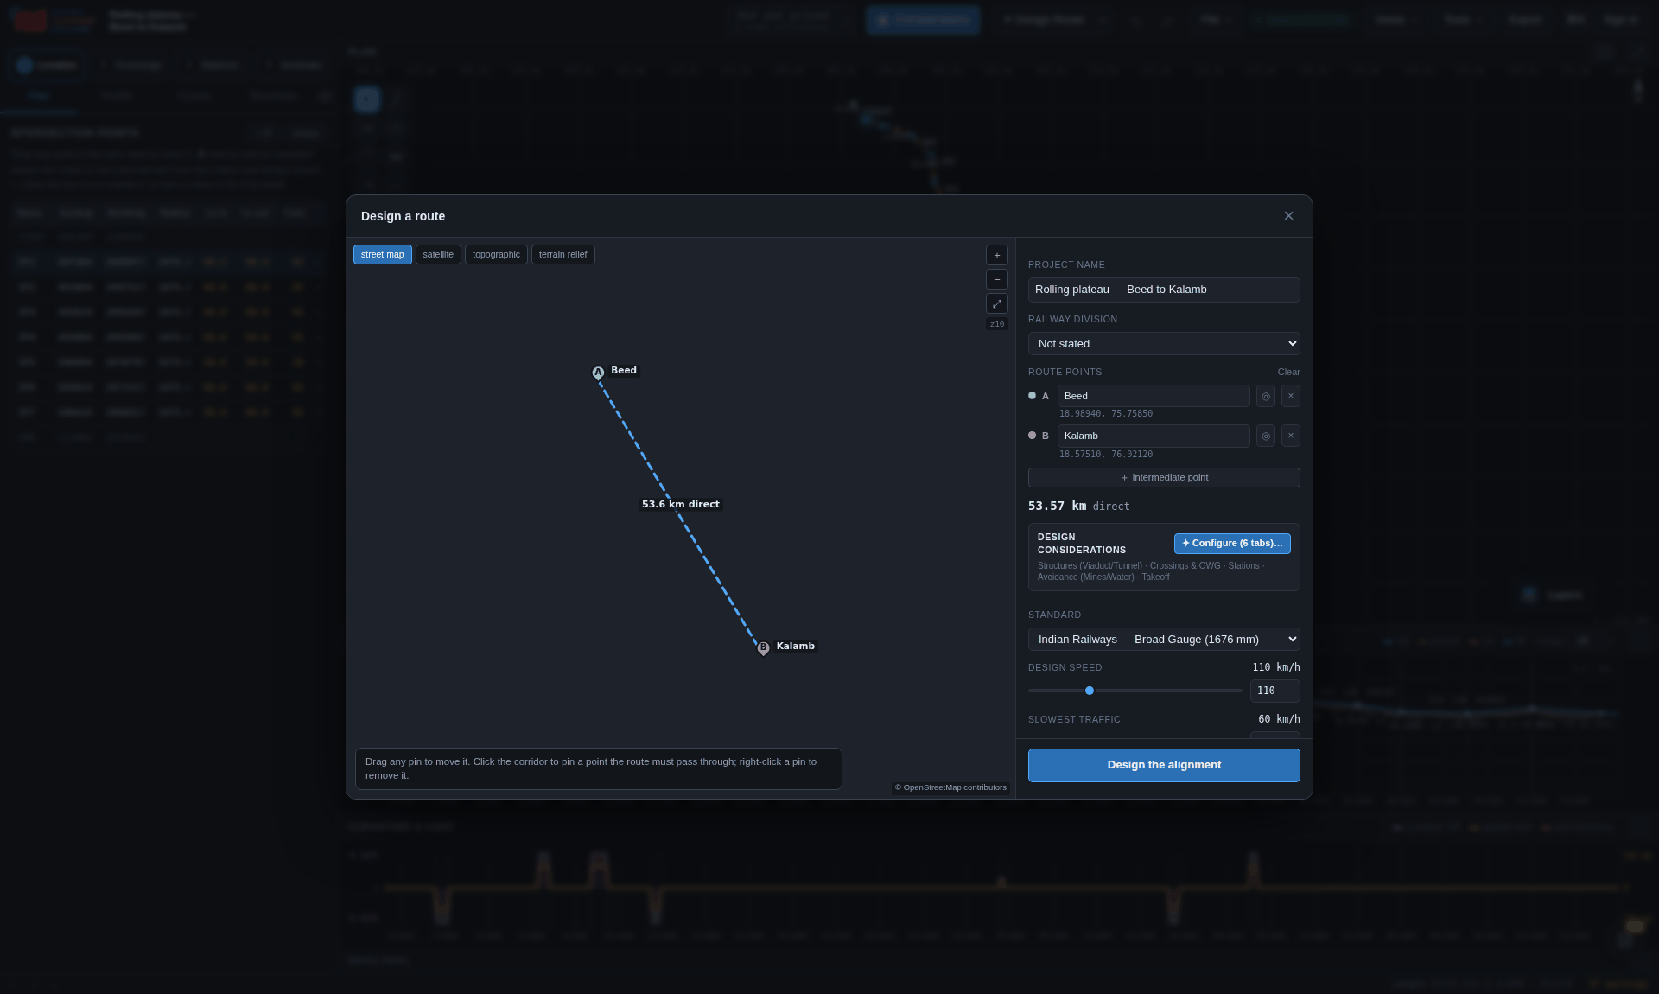Edit route point A name field

point(1154,396)
